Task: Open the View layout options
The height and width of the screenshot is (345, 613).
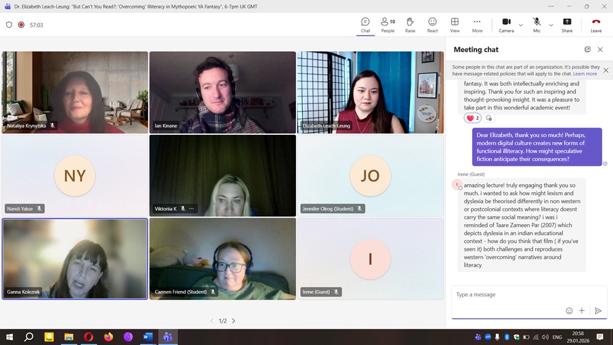Action: 454,25
